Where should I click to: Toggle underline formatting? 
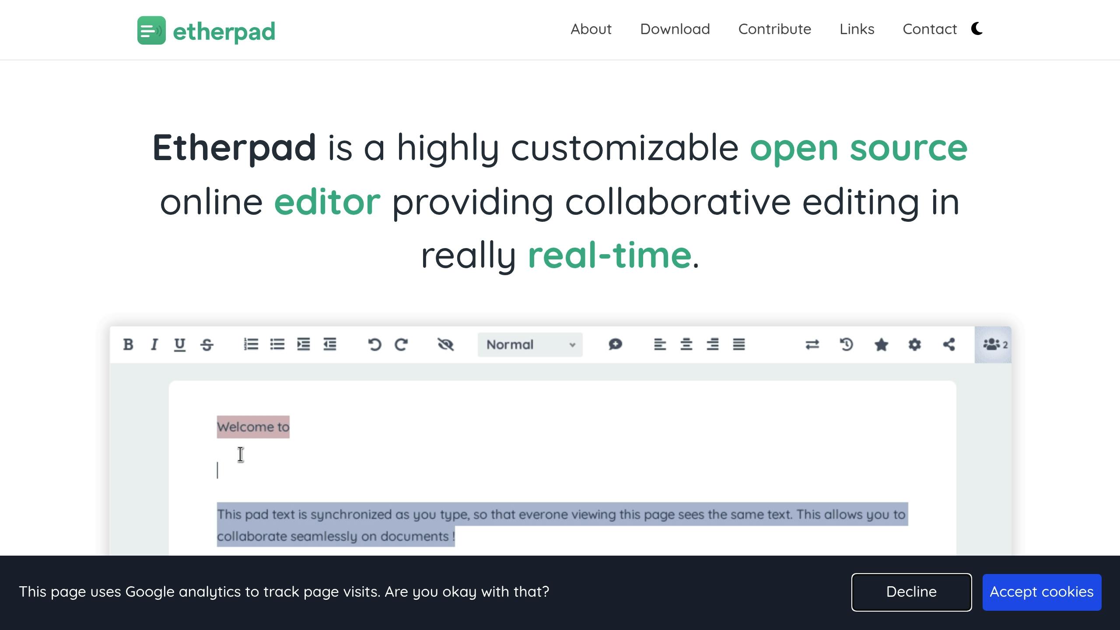tap(180, 345)
